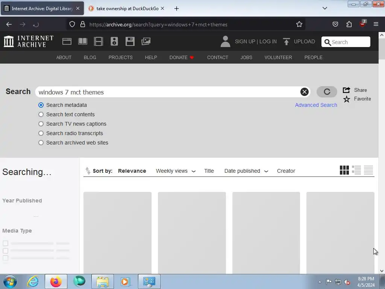Screen dimensions: 385x289
Task: Click the SIGN UP link
Action: [245, 41]
